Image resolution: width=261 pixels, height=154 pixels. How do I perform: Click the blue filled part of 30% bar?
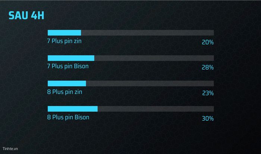(x=73, y=109)
